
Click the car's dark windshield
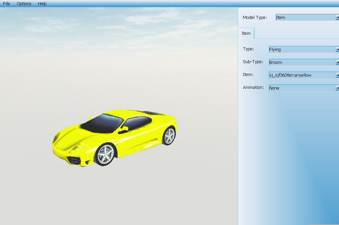[102, 122]
